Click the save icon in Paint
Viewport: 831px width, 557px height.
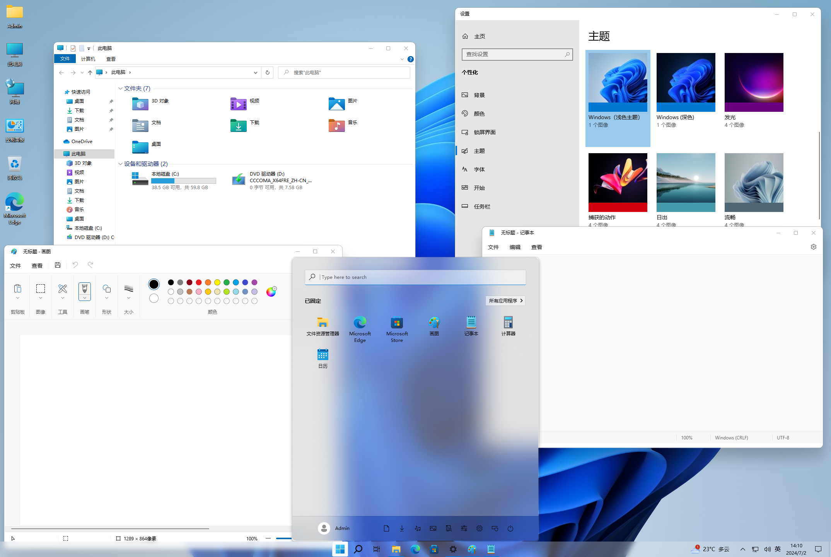pos(58,265)
